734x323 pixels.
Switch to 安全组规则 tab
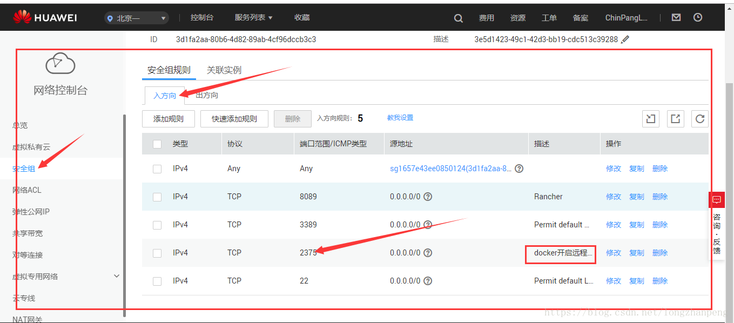(x=169, y=70)
